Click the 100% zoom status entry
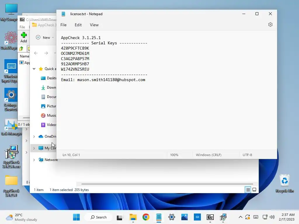Image resolution: width=299 pixels, height=224 pixels. click(174, 155)
